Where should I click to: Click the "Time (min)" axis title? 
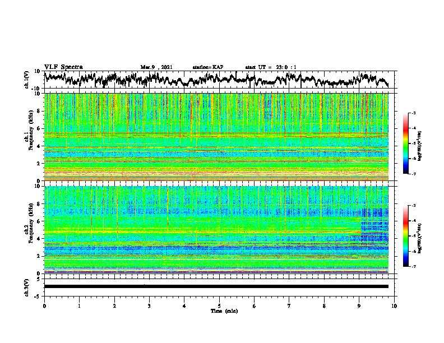tap(224, 311)
